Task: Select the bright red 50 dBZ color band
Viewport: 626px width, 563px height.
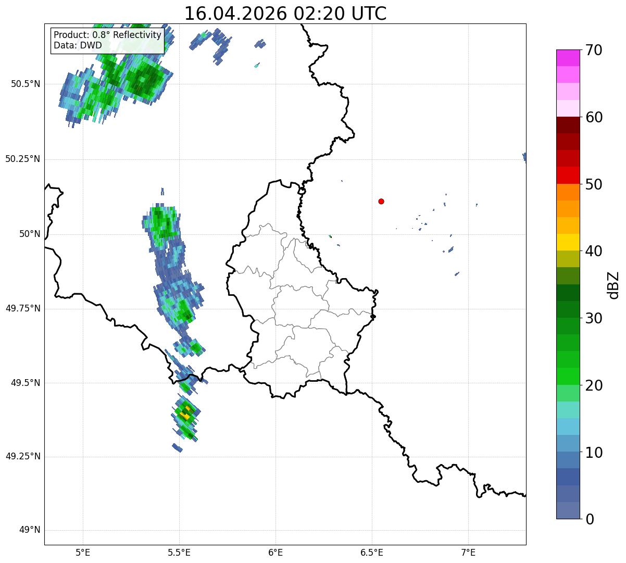Action: point(568,176)
